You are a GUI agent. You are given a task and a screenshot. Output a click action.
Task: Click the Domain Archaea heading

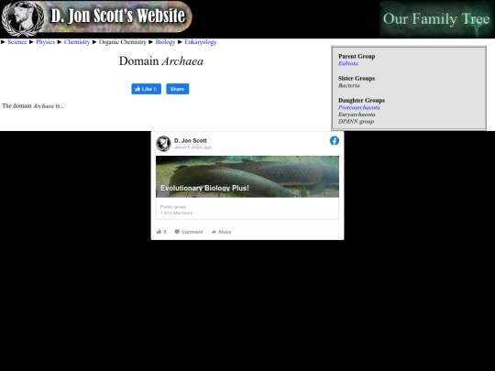tap(161, 61)
